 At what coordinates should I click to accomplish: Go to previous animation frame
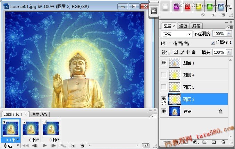(x=35, y=146)
